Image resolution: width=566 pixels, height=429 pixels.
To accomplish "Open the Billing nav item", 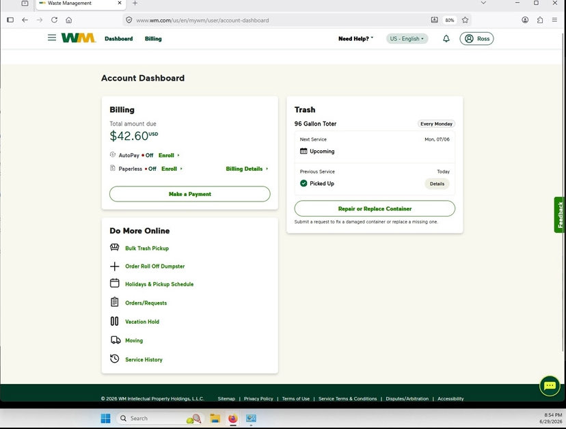I will pyautogui.click(x=153, y=39).
